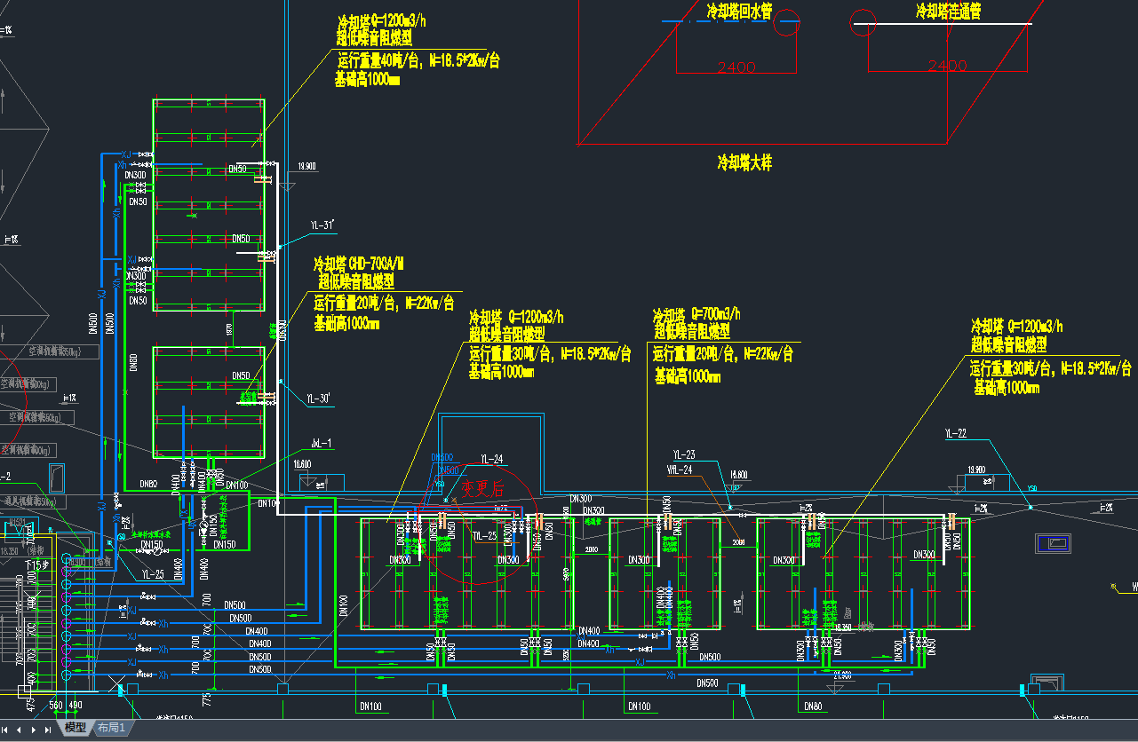
Task: Pick the YL-22 leader label
Action: point(955,434)
